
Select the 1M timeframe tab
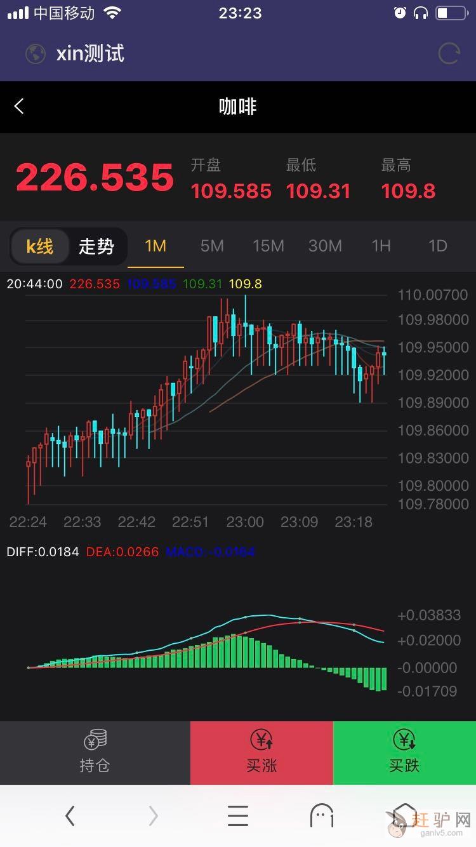click(155, 246)
